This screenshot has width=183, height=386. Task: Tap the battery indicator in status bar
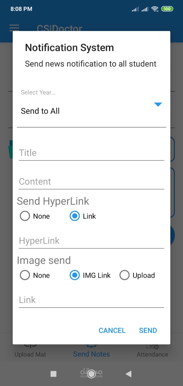pos(167,9)
